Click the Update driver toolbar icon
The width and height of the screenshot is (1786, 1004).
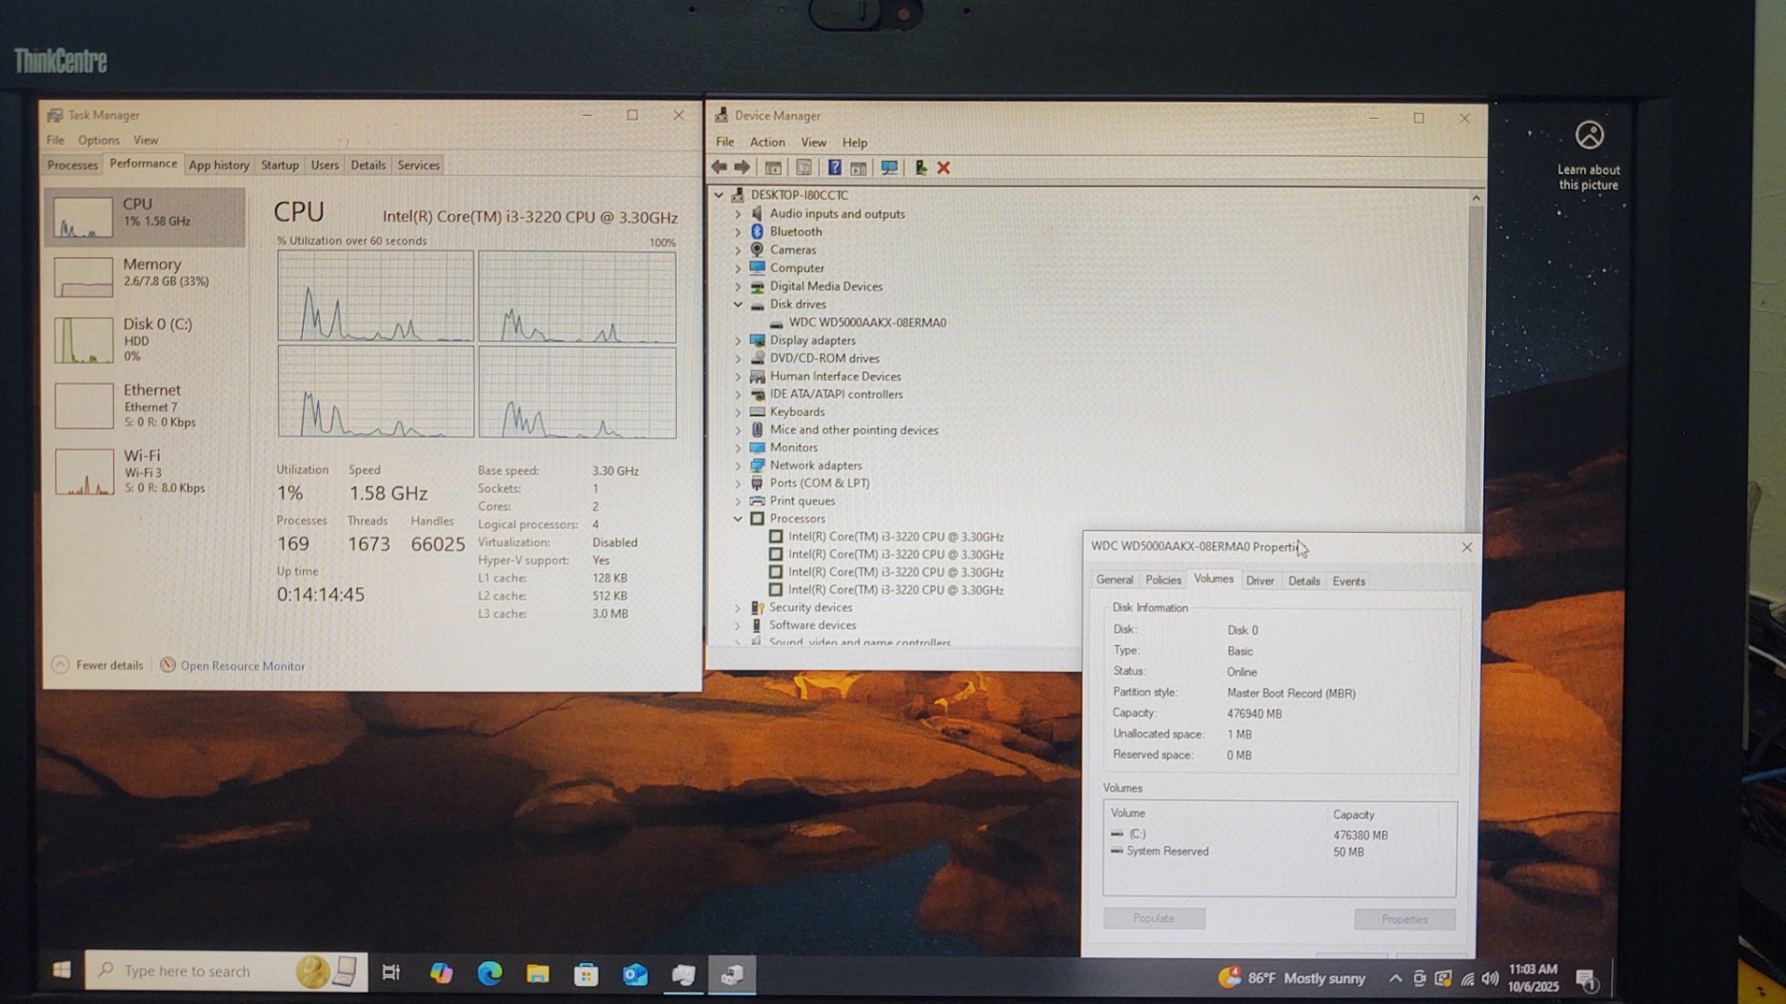[920, 167]
